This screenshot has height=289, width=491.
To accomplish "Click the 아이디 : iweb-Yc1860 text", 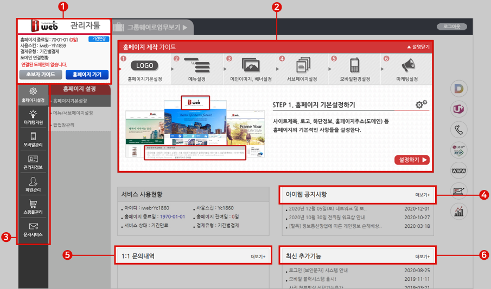I will click(146, 208).
